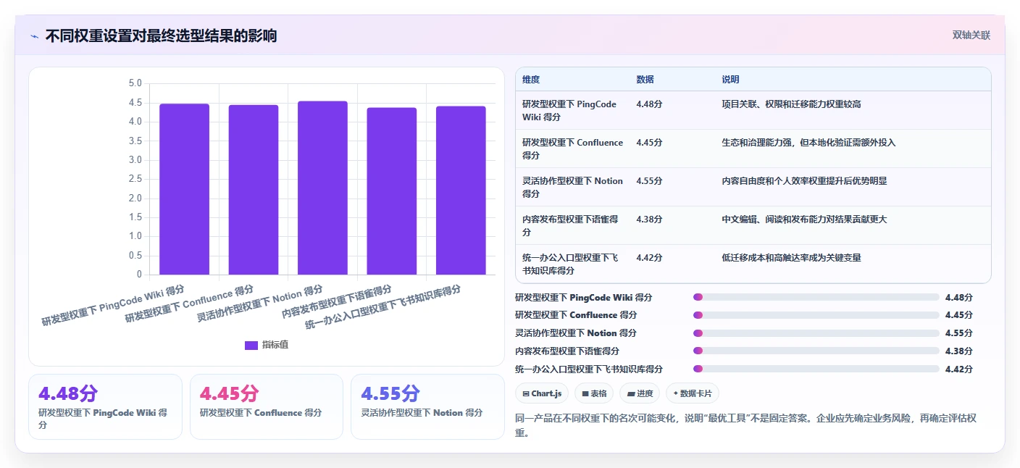Viewport: 1020px width, 468px height.
Task: Click the x-axis label 灵活协作型权重下 Notion 得分
Action: pyautogui.click(x=261, y=304)
